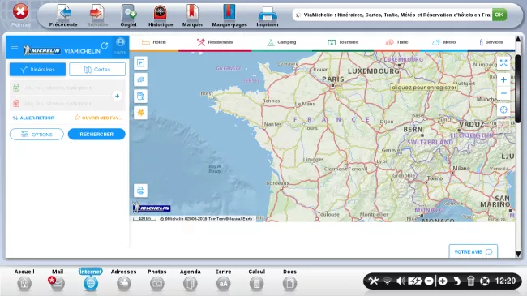This screenshot has height=296, width=527.
Task: Select the Trafic tab
Action: (397, 42)
